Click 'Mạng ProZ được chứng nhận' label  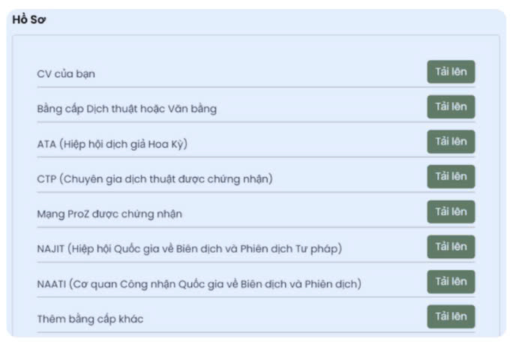tap(109, 214)
